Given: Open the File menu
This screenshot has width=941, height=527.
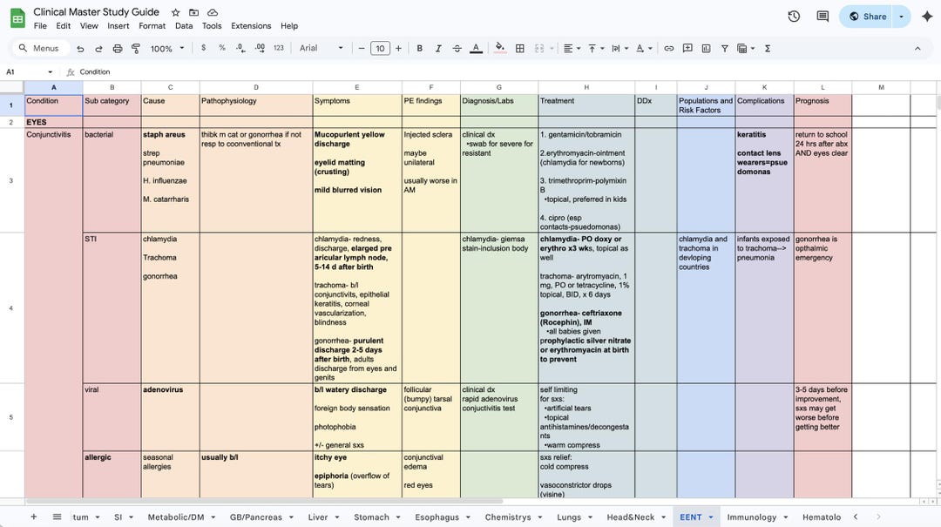Looking at the screenshot, I should pos(40,26).
